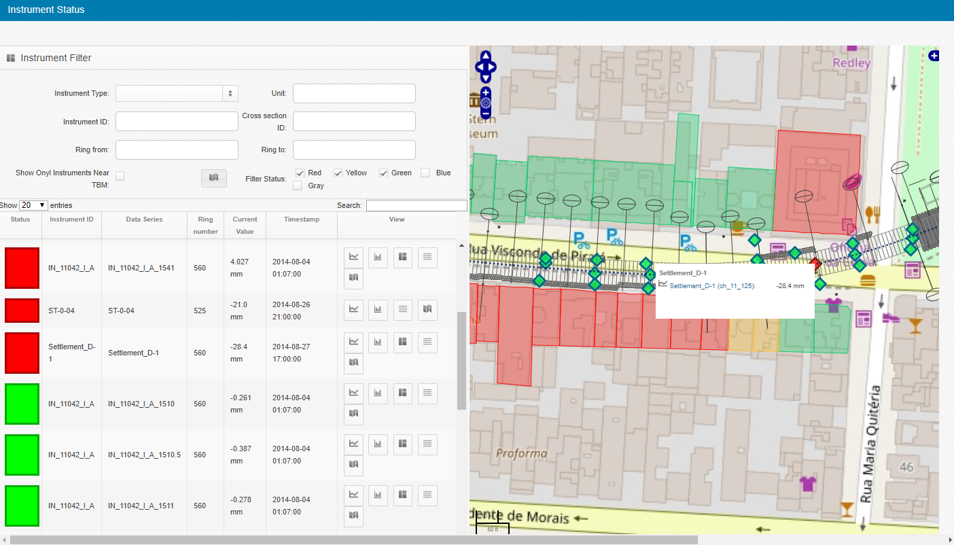Open bar chart for ST-0-04 row

(x=378, y=309)
